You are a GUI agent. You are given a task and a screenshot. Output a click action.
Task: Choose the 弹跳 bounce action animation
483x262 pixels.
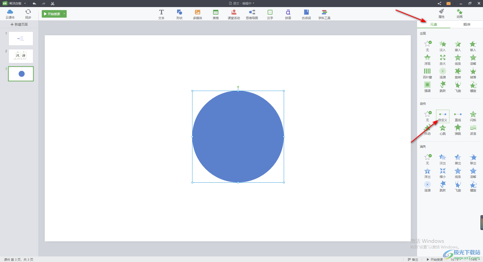[458, 130]
